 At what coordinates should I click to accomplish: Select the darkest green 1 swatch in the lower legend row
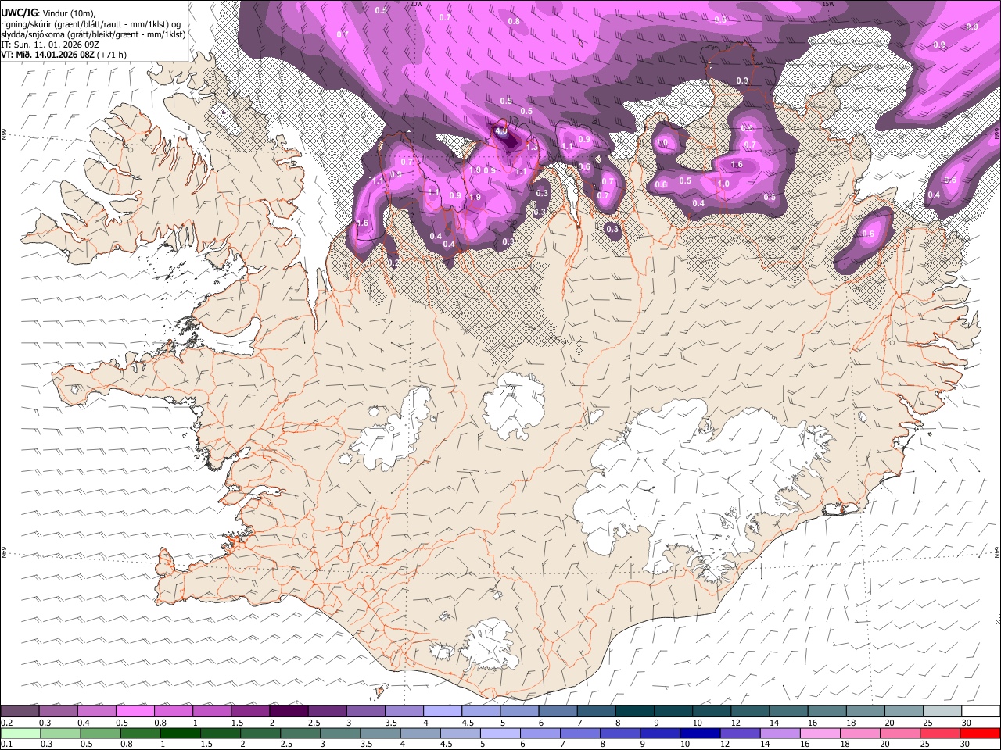(181, 733)
